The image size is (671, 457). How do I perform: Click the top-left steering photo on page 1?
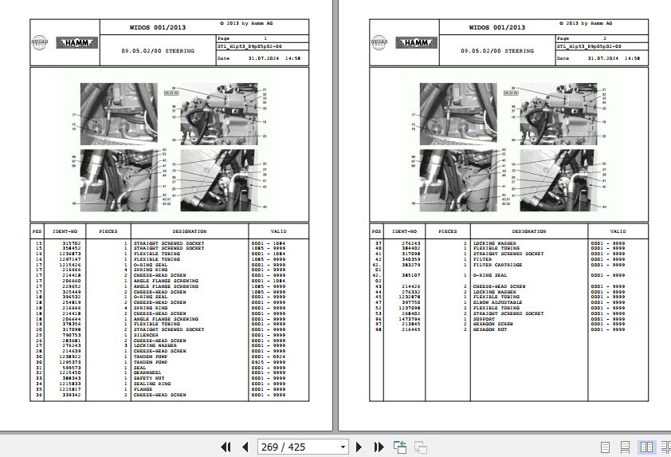point(119,114)
